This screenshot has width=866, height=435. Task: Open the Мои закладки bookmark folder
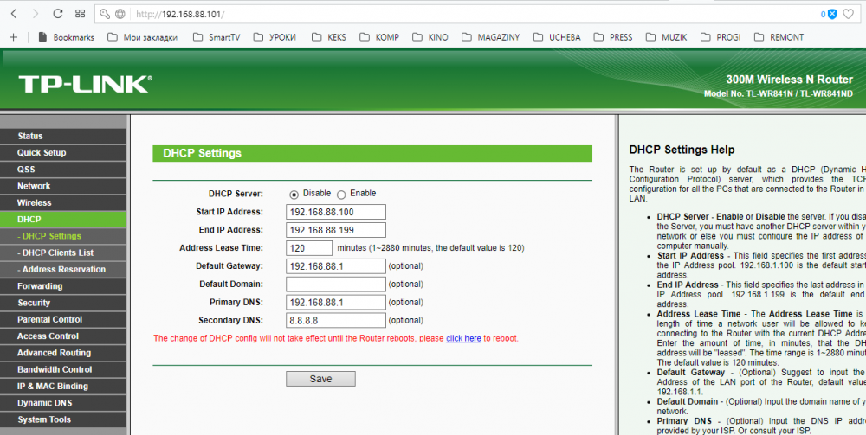tap(143, 37)
